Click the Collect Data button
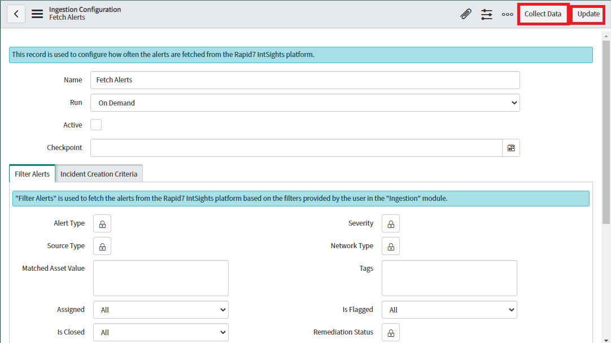The width and height of the screenshot is (611, 343). pyautogui.click(x=543, y=14)
